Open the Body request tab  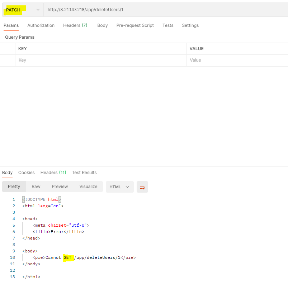102,25
